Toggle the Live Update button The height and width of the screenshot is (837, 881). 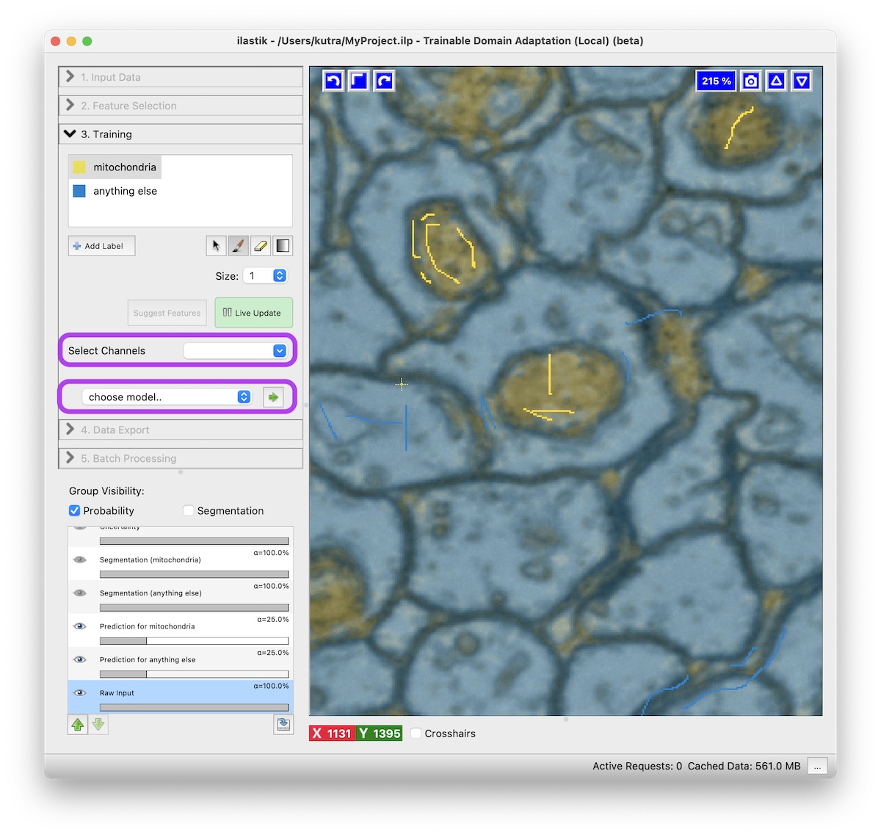[253, 313]
